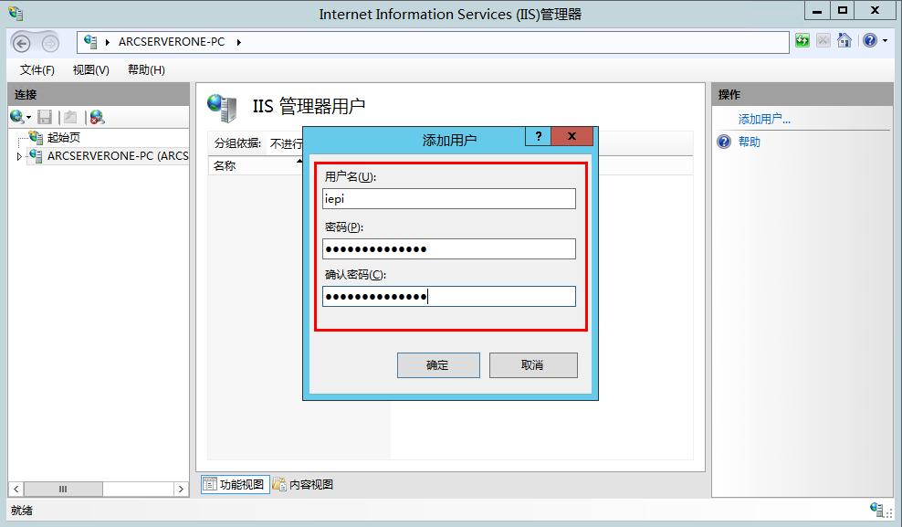This screenshot has width=902, height=527.
Task: Cancel dialog with 取消 button
Action: coord(533,365)
